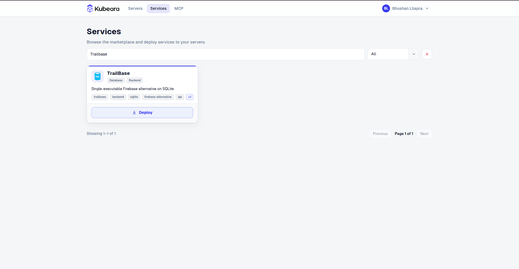Click the Browse the marketplace subtitle text
This screenshot has width=519, height=269.
point(146,42)
